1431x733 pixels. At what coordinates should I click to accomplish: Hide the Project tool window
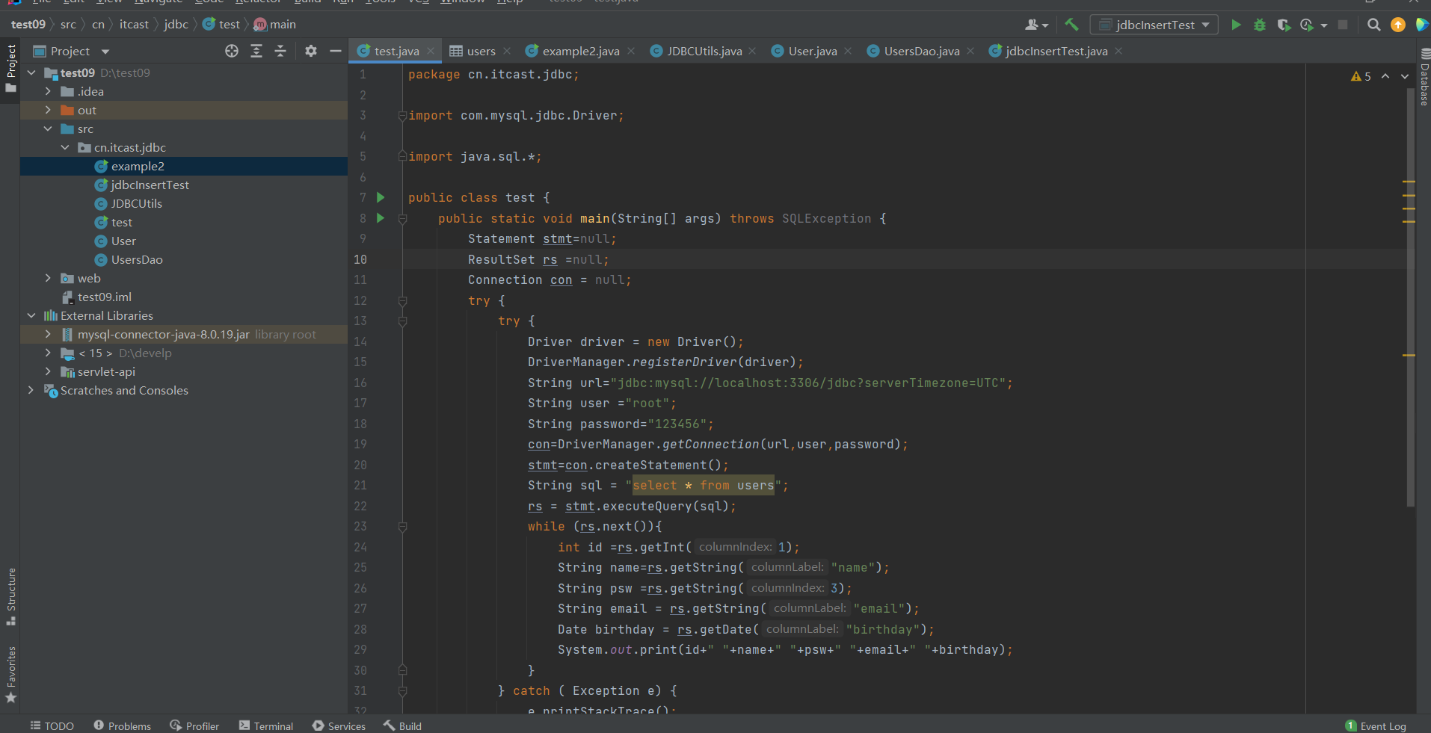point(336,51)
